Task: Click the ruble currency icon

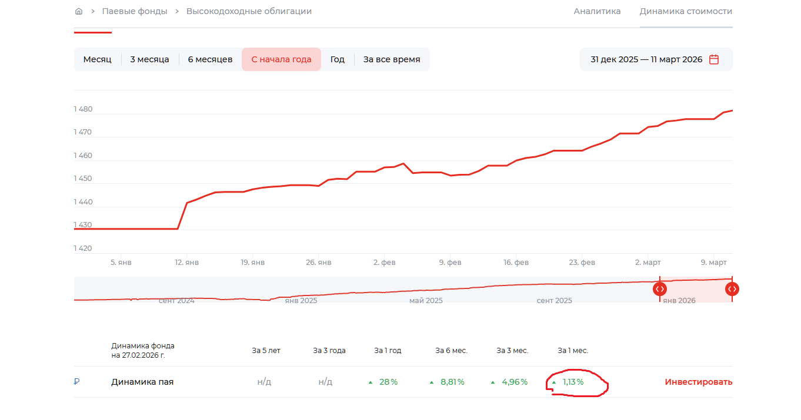Action: (x=76, y=382)
